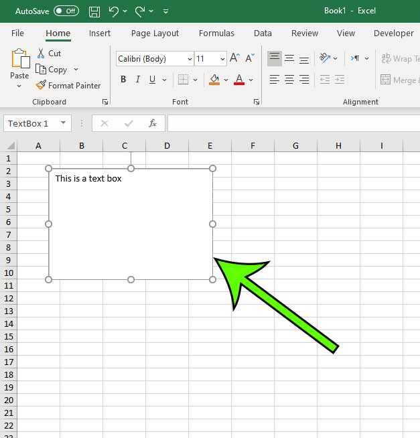This screenshot has height=438, width=420.
Task: Apply red font color
Action: pos(239,80)
